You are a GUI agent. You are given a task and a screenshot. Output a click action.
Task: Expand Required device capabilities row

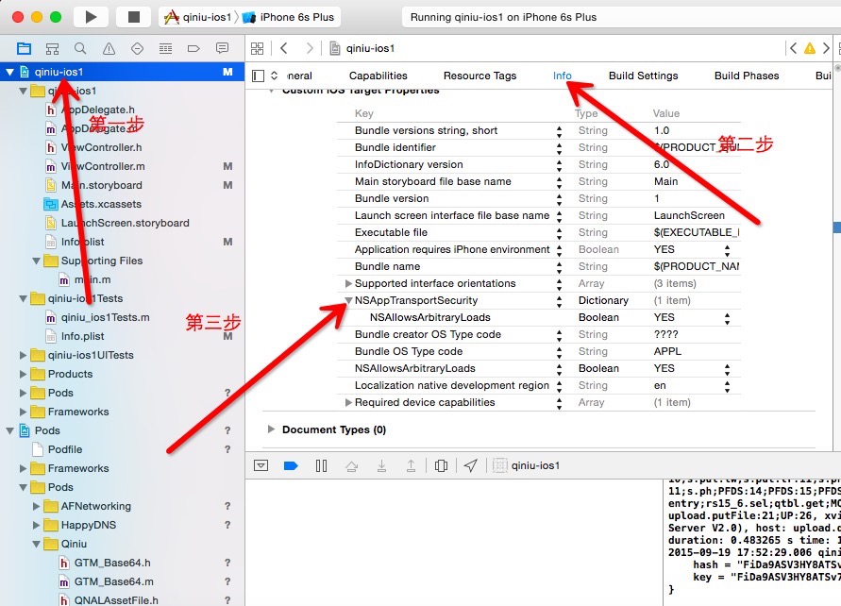point(348,402)
